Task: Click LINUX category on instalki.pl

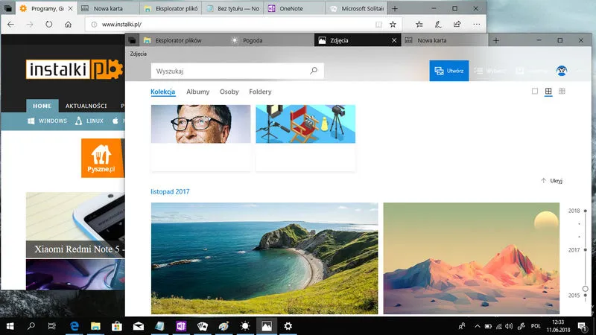Action: [x=89, y=121]
